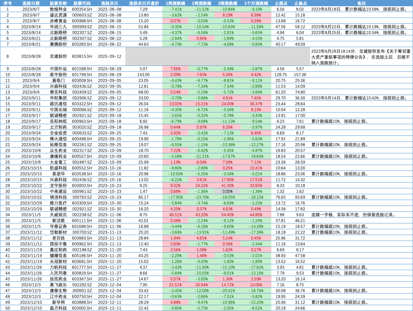This screenshot has height=311, width=413.
Task: Click the 股票名称 header cell
Action: (x=58, y=3)
